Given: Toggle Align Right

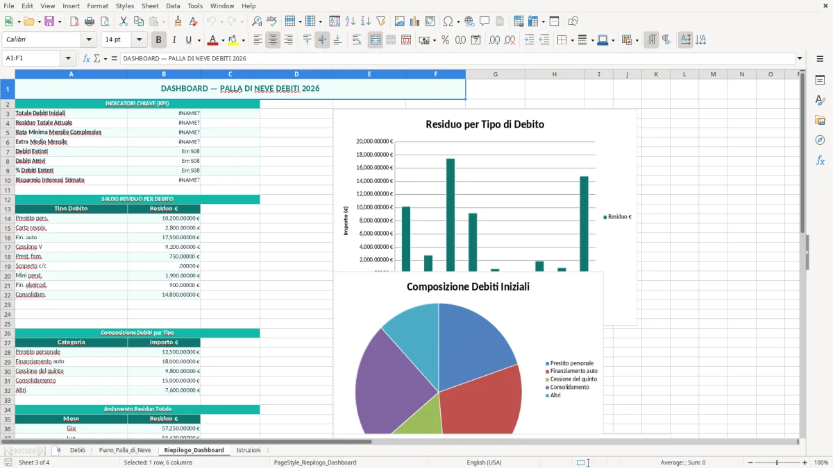Looking at the screenshot, I should click(x=288, y=40).
